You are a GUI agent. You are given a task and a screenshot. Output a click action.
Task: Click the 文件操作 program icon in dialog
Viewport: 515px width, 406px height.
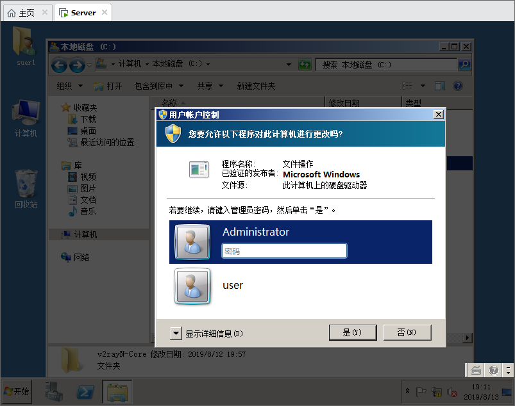pos(199,169)
